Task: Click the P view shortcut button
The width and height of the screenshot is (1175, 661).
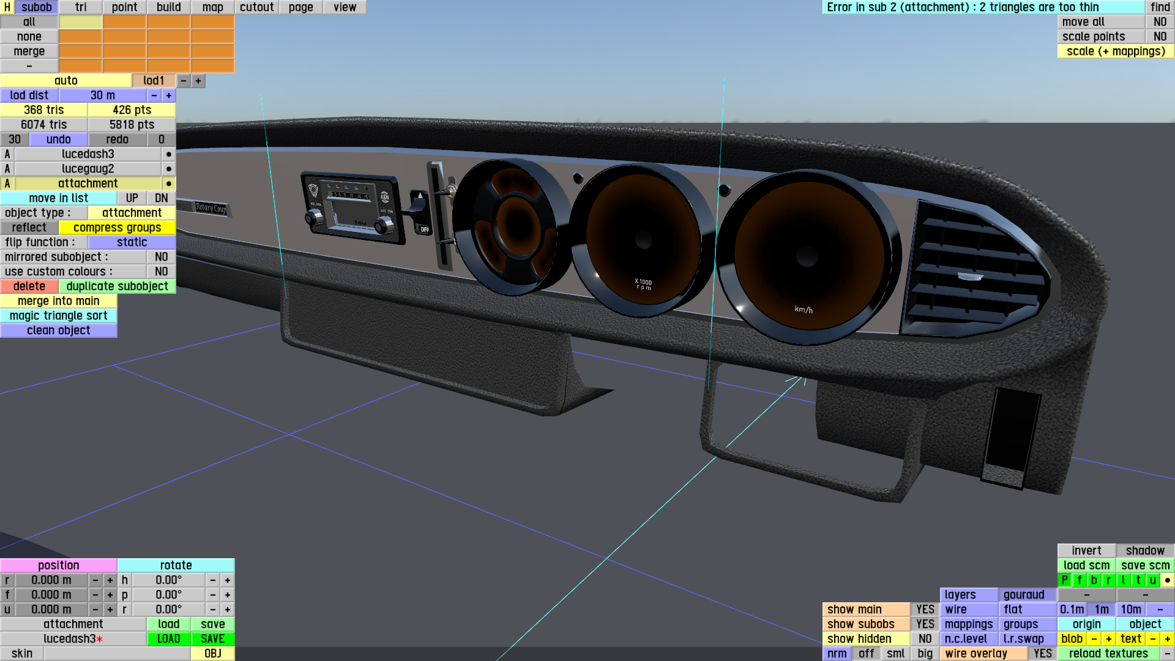Action: [x=1064, y=580]
